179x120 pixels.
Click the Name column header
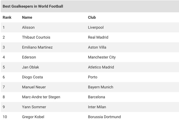coord(27,17)
